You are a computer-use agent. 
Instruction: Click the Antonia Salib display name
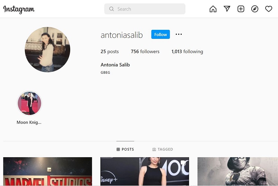[115, 65]
